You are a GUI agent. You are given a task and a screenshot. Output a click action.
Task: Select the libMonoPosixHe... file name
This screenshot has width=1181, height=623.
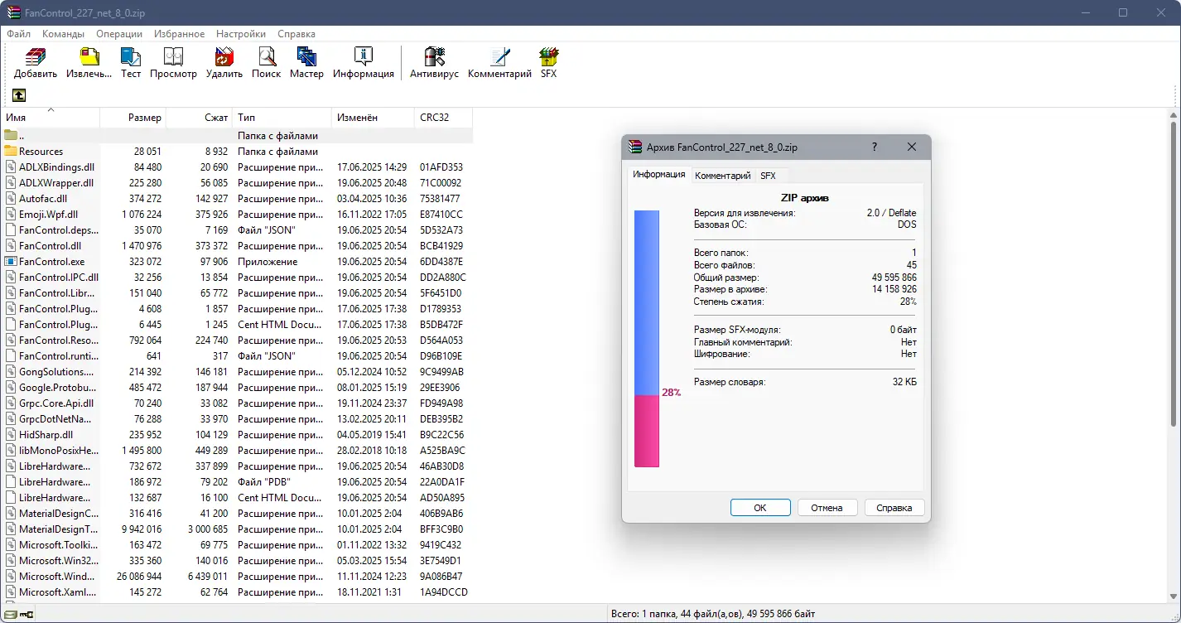(x=59, y=451)
